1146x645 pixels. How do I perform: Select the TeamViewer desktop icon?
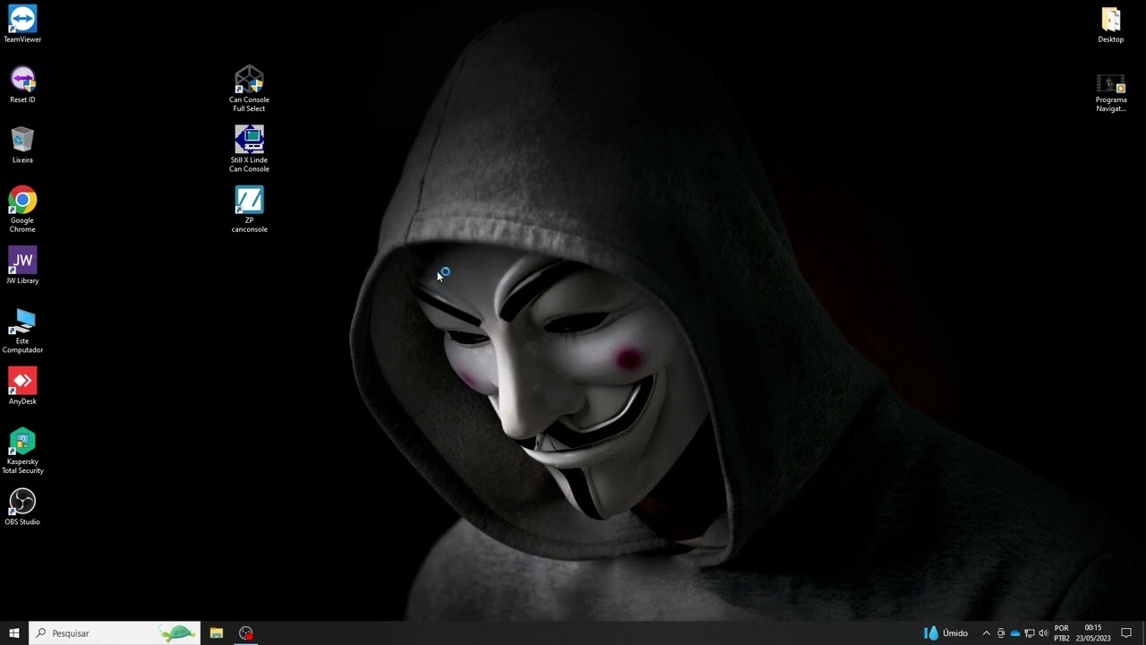(22, 24)
